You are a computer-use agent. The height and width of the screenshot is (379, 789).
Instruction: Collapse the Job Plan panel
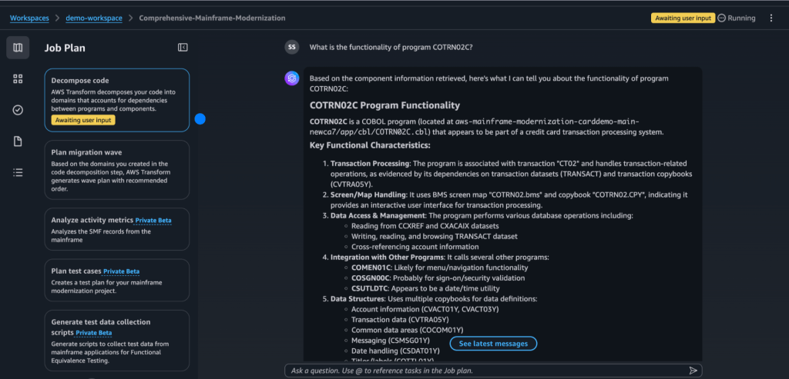183,48
